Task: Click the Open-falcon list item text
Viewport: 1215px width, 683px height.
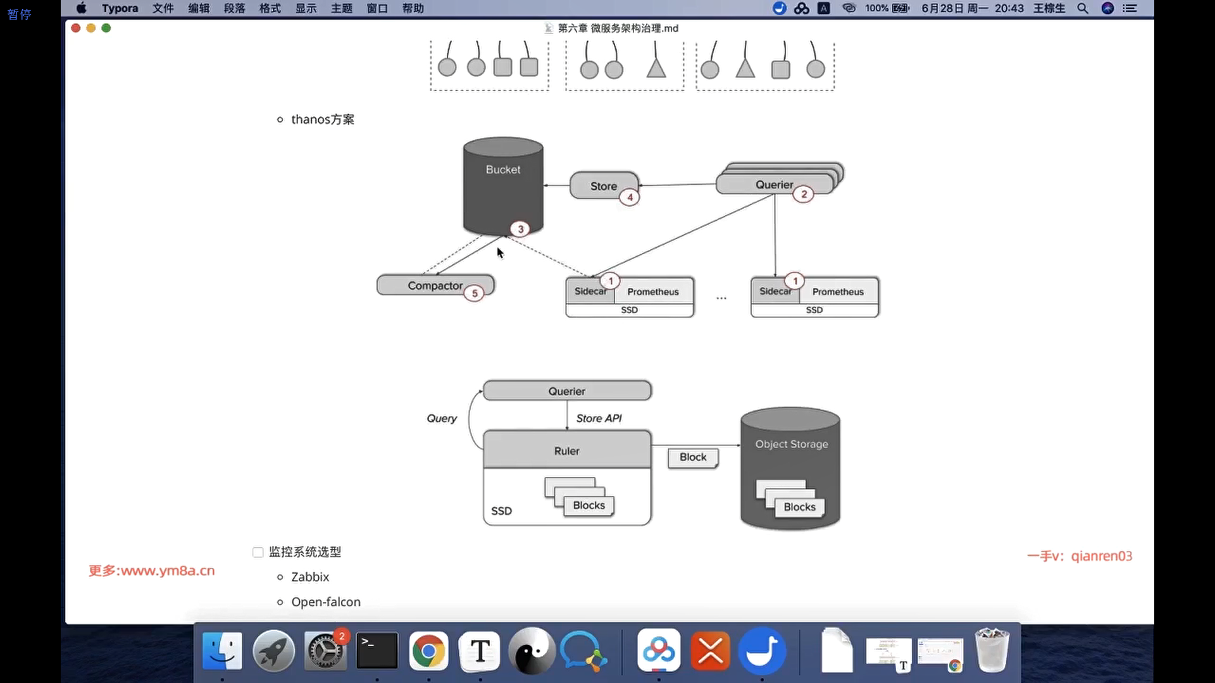Action: pyautogui.click(x=326, y=602)
